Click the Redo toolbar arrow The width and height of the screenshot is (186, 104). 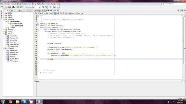tap(21, 7)
